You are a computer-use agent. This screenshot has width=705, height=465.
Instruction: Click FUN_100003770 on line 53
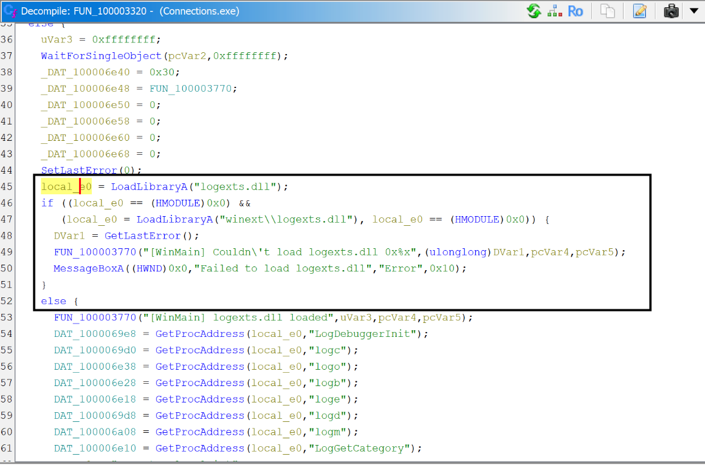[95, 317]
